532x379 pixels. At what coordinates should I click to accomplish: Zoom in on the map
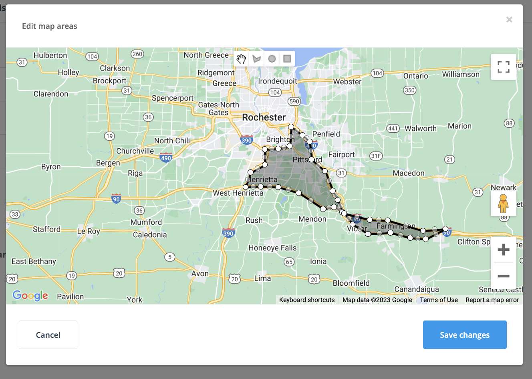coord(504,250)
